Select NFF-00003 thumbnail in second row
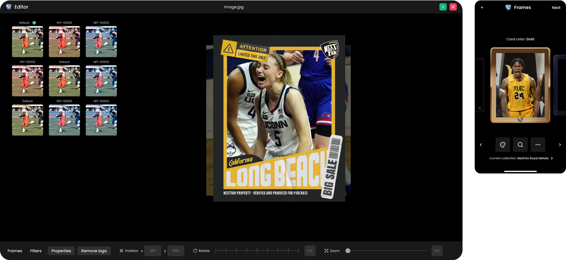 point(101,81)
